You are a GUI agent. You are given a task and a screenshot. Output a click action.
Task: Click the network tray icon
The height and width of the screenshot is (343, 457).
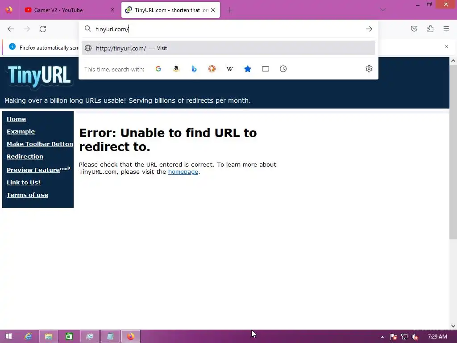[x=404, y=337]
